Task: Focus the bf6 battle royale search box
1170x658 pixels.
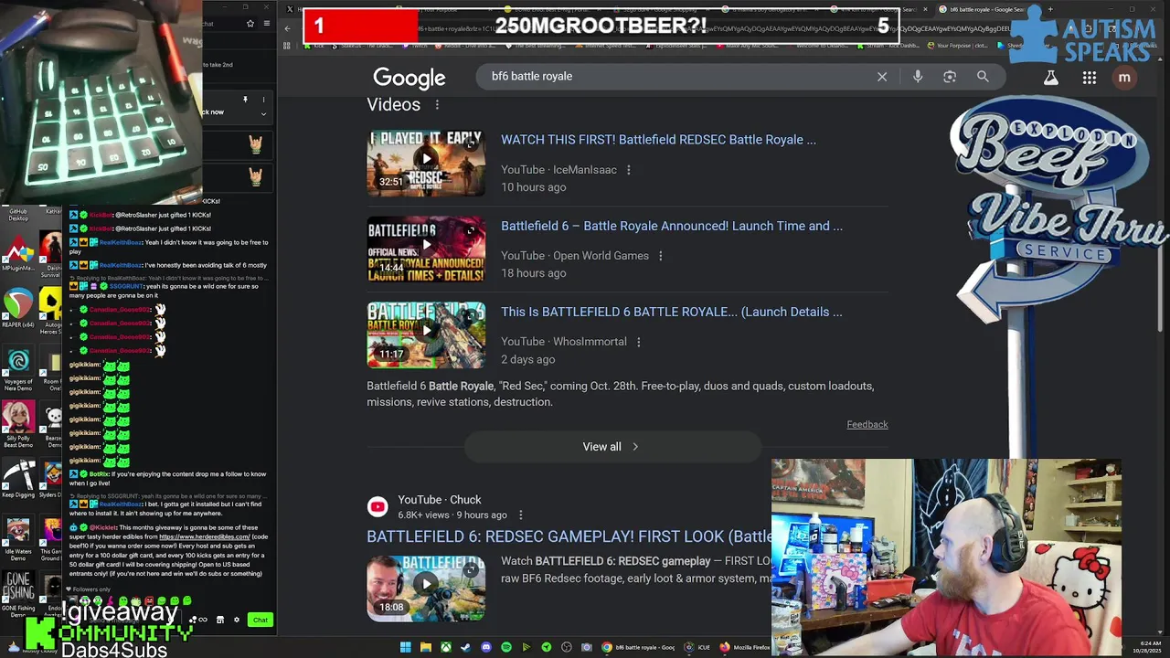Action: coord(676,77)
